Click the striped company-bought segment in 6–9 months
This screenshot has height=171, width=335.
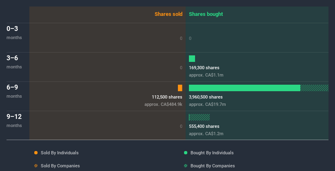pos(314,88)
